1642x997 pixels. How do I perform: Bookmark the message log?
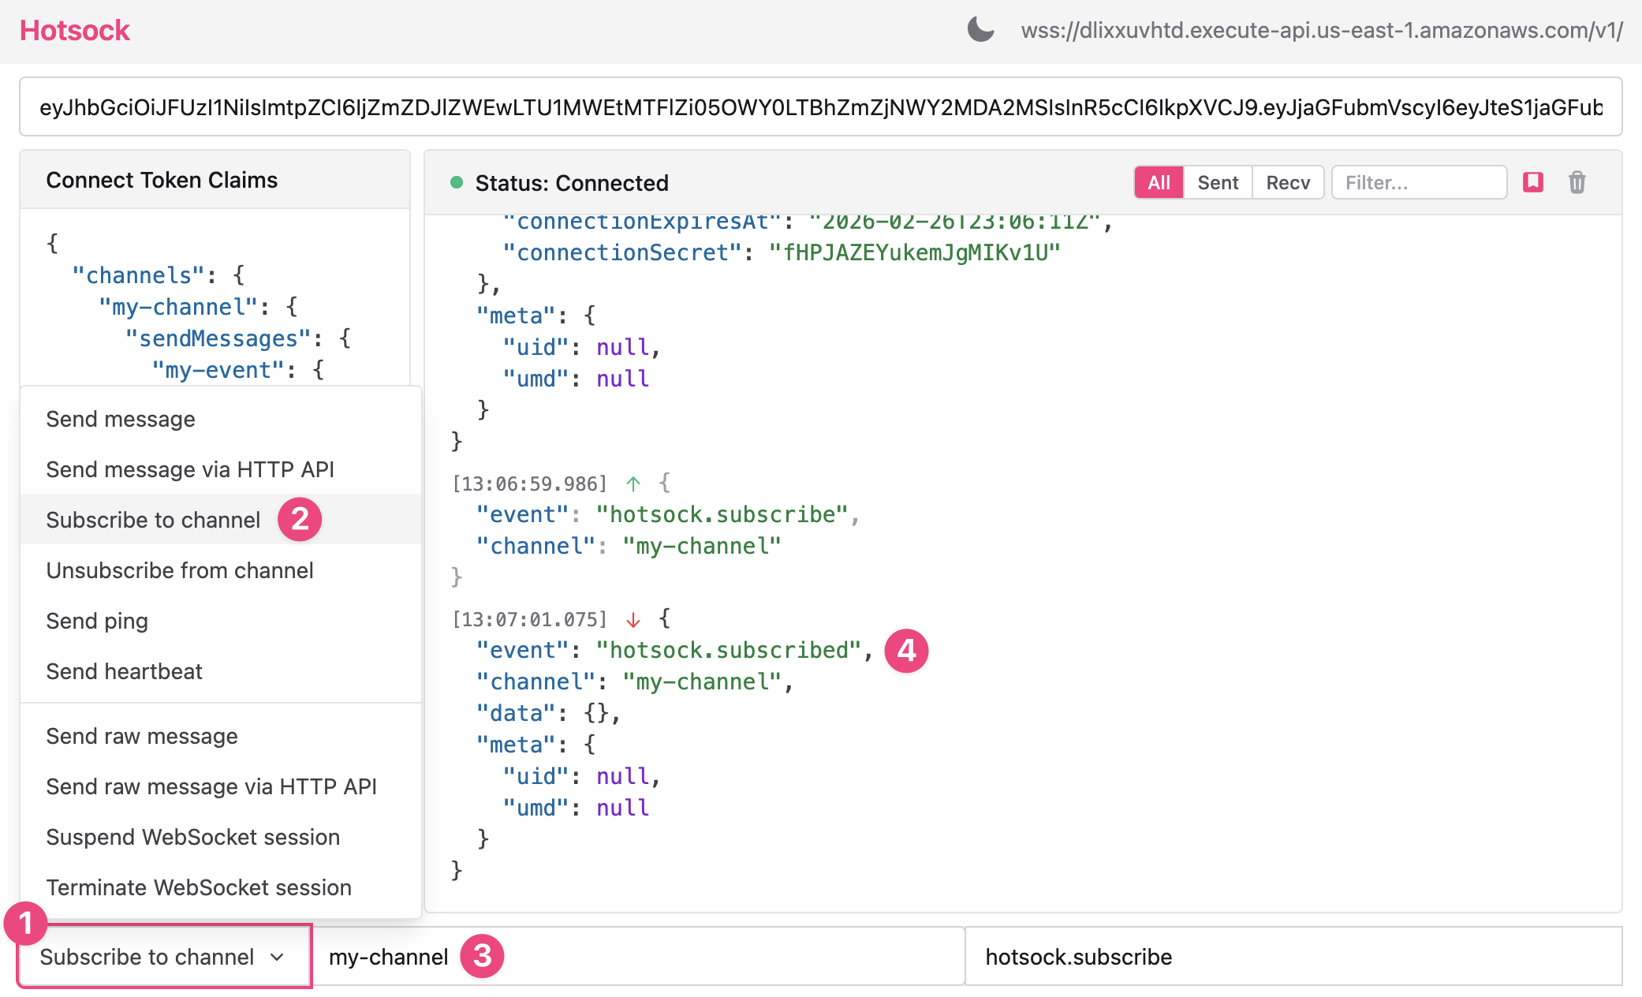pyautogui.click(x=1532, y=182)
